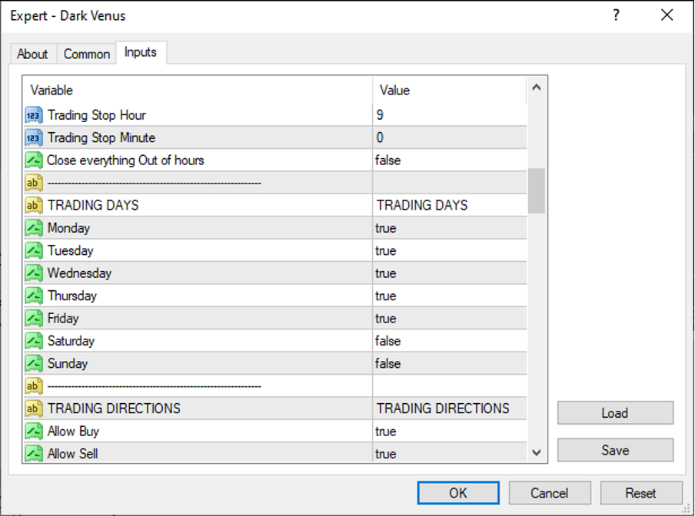Switch to the Common tab

pos(87,54)
